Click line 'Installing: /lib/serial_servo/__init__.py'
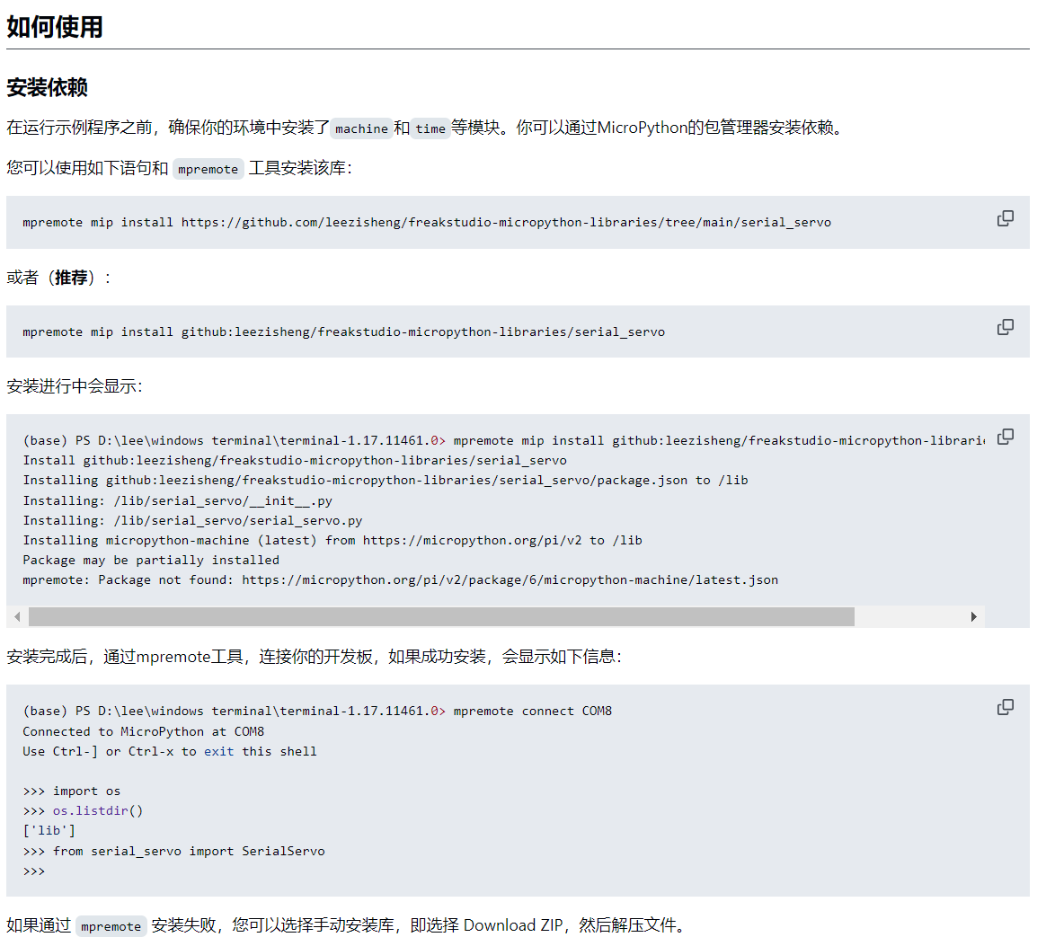Viewport: 1046px width, 946px height. tap(177, 501)
